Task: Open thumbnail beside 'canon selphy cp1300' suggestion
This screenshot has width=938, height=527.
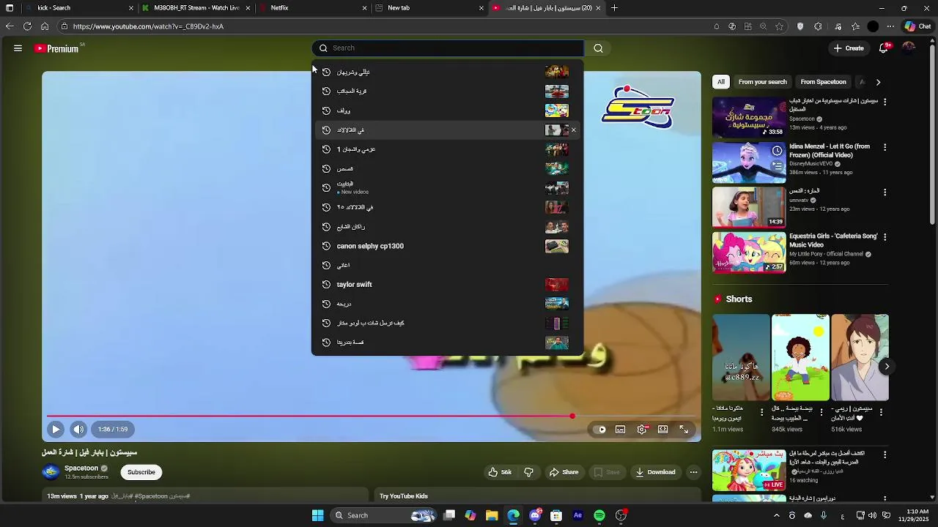Action: (556, 246)
